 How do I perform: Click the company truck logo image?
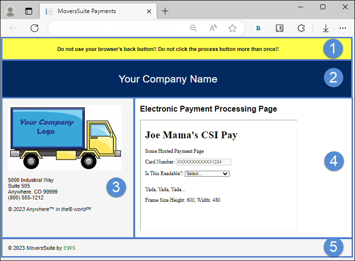tap(65, 137)
